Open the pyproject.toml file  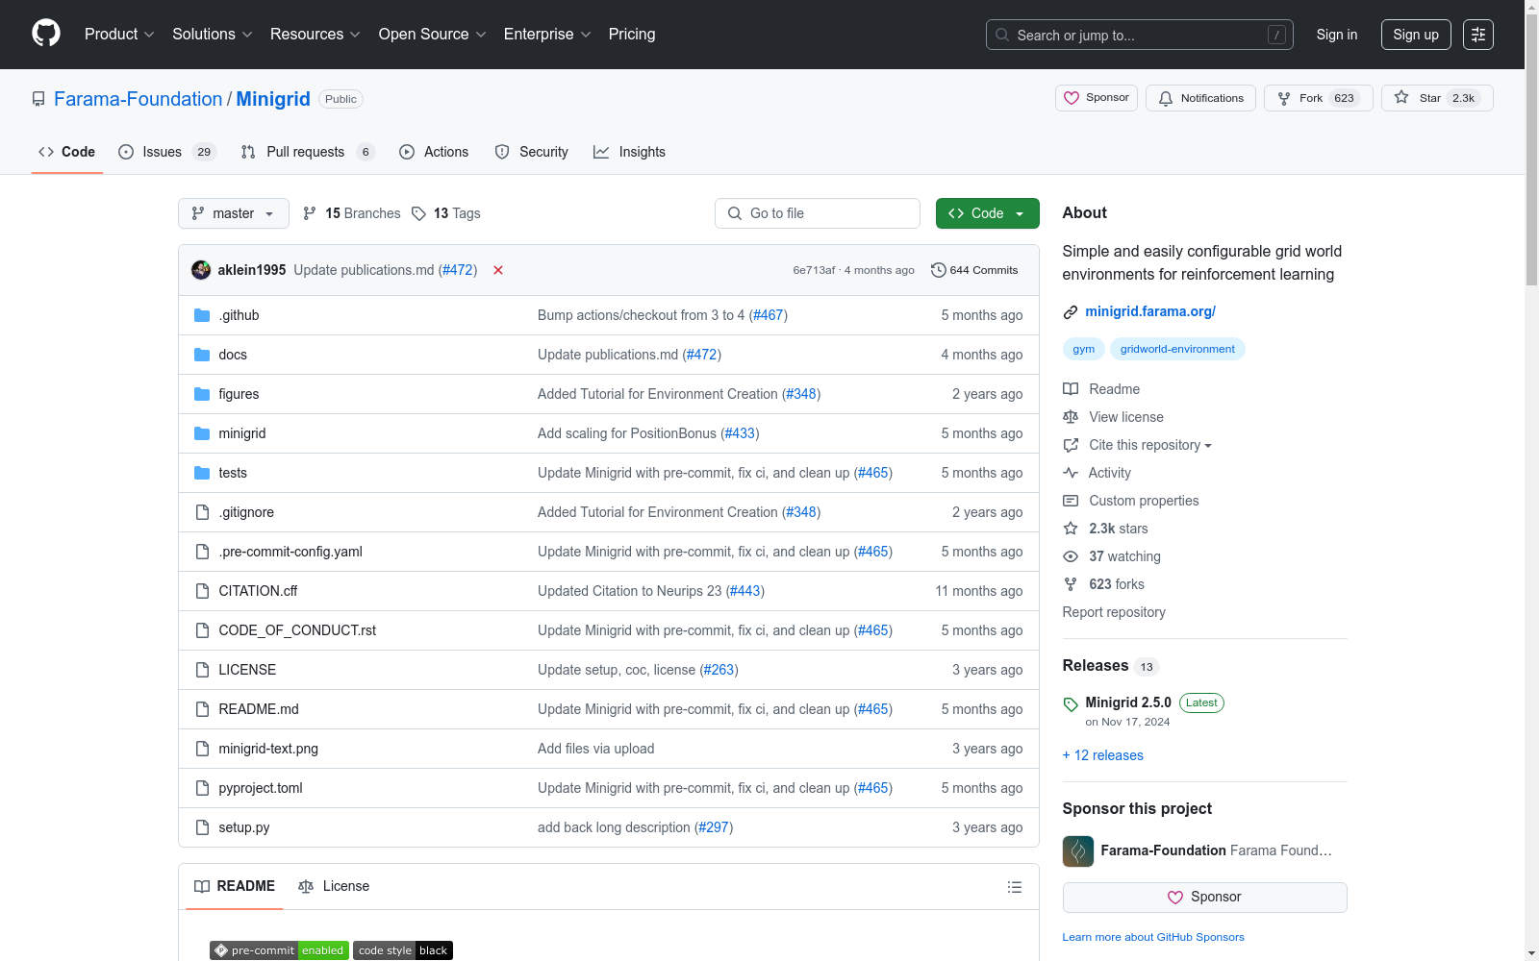click(261, 788)
